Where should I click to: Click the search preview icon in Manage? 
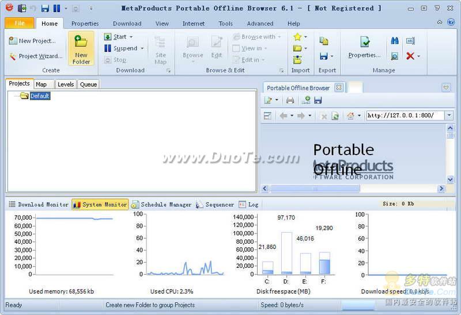[x=395, y=56]
